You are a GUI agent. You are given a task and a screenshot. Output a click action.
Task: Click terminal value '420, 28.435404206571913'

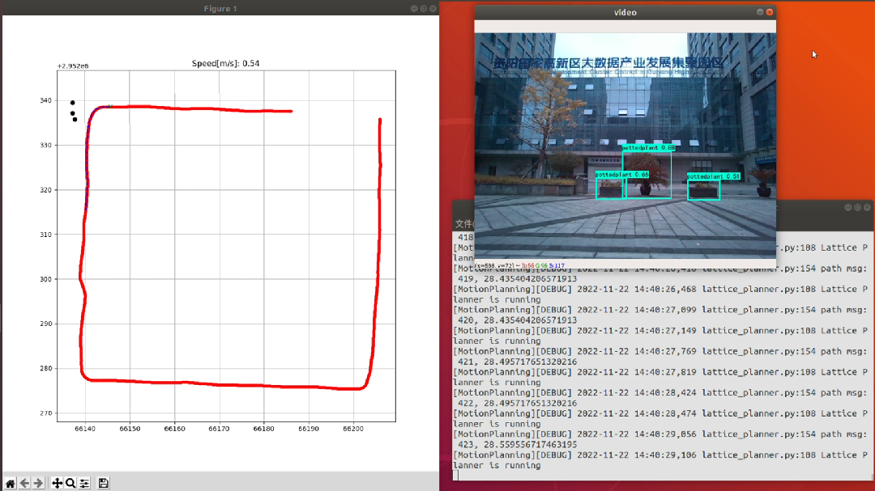(x=517, y=320)
